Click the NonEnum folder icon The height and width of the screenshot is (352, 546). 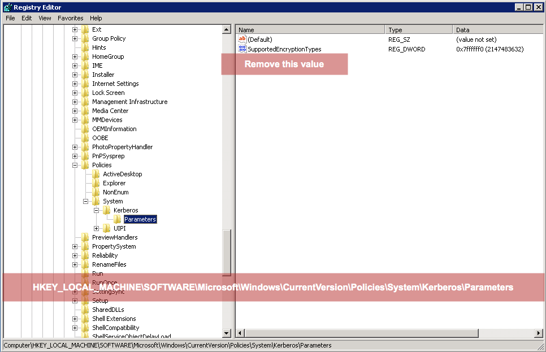(96, 193)
